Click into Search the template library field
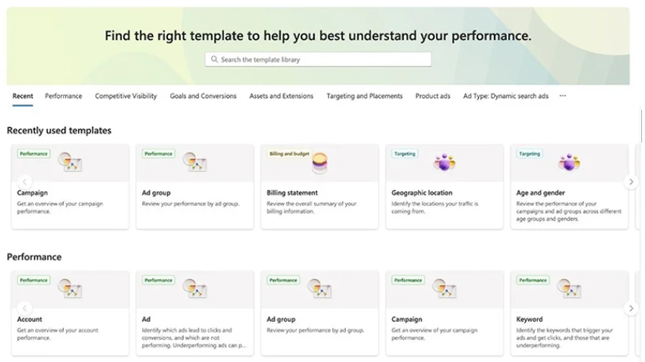Image resolution: width=645 pixels, height=362 pixels. click(318, 59)
